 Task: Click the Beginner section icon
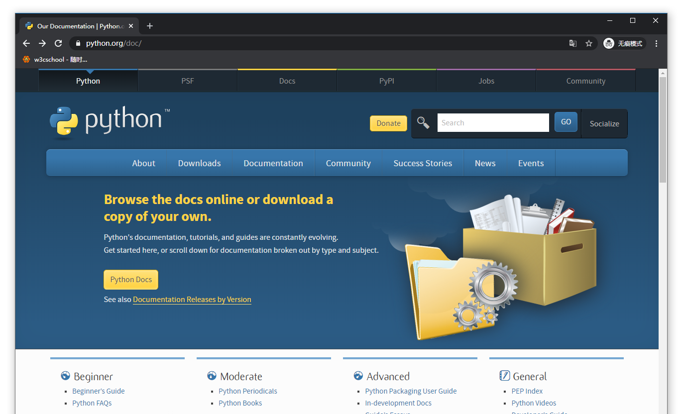66,376
